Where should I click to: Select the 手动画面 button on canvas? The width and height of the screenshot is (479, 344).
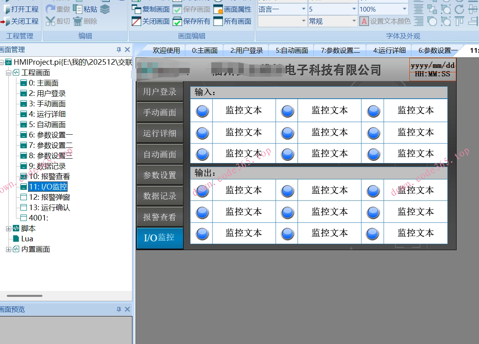click(160, 112)
